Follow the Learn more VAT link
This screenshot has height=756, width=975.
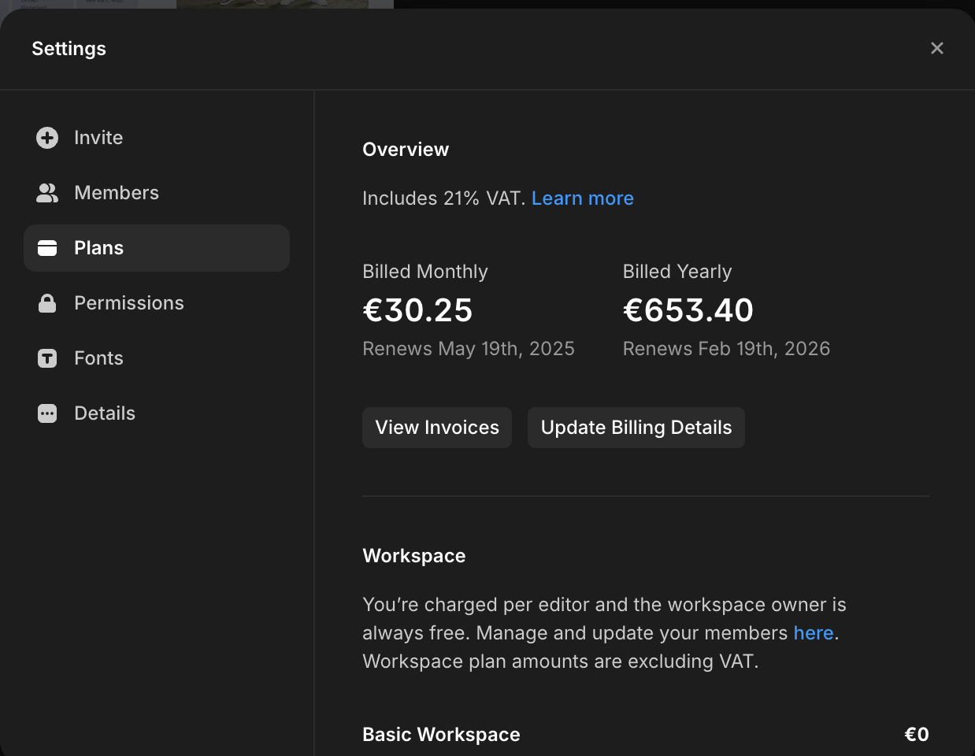(582, 198)
